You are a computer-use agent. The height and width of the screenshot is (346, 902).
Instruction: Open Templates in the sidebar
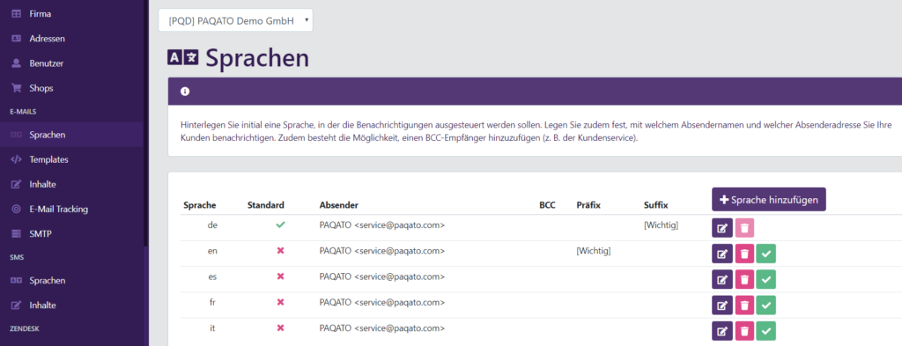tap(49, 159)
